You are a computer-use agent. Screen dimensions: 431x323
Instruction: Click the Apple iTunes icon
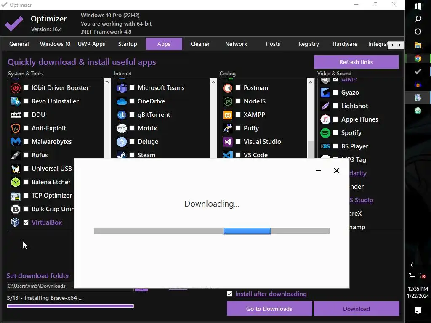click(325, 119)
